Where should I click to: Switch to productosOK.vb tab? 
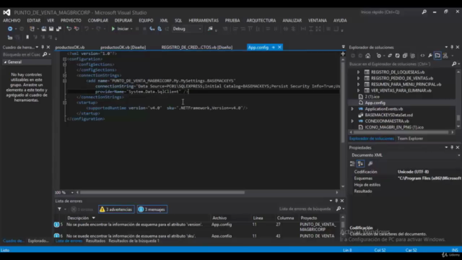(x=70, y=47)
